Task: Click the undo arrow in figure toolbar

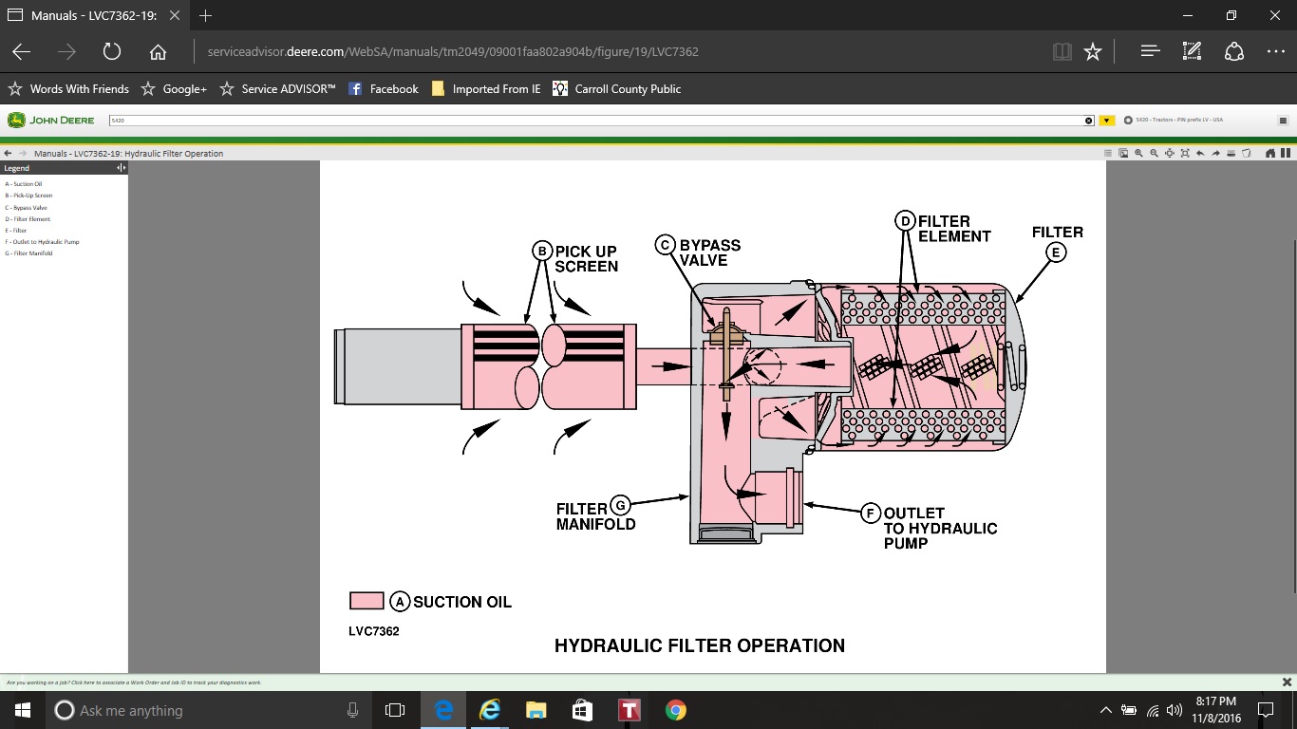Action: (1200, 153)
